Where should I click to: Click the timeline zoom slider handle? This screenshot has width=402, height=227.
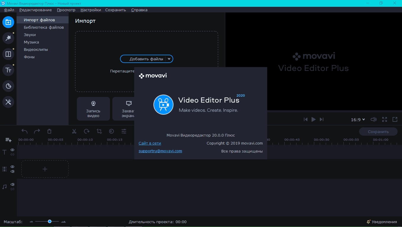(50, 221)
